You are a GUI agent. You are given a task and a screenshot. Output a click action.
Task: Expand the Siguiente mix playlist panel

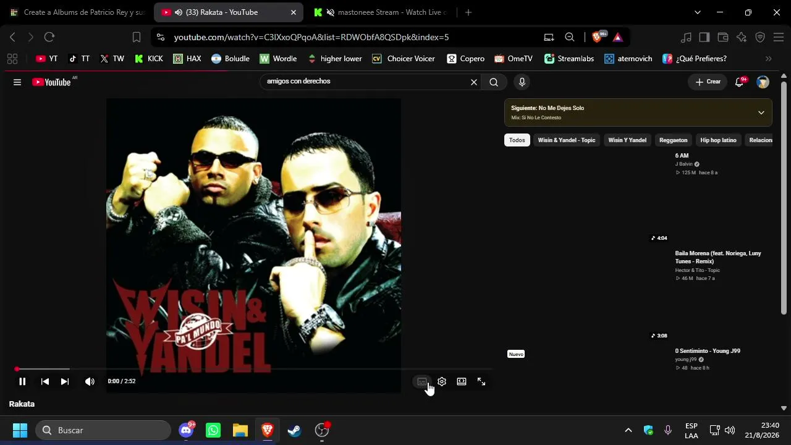[761, 112]
